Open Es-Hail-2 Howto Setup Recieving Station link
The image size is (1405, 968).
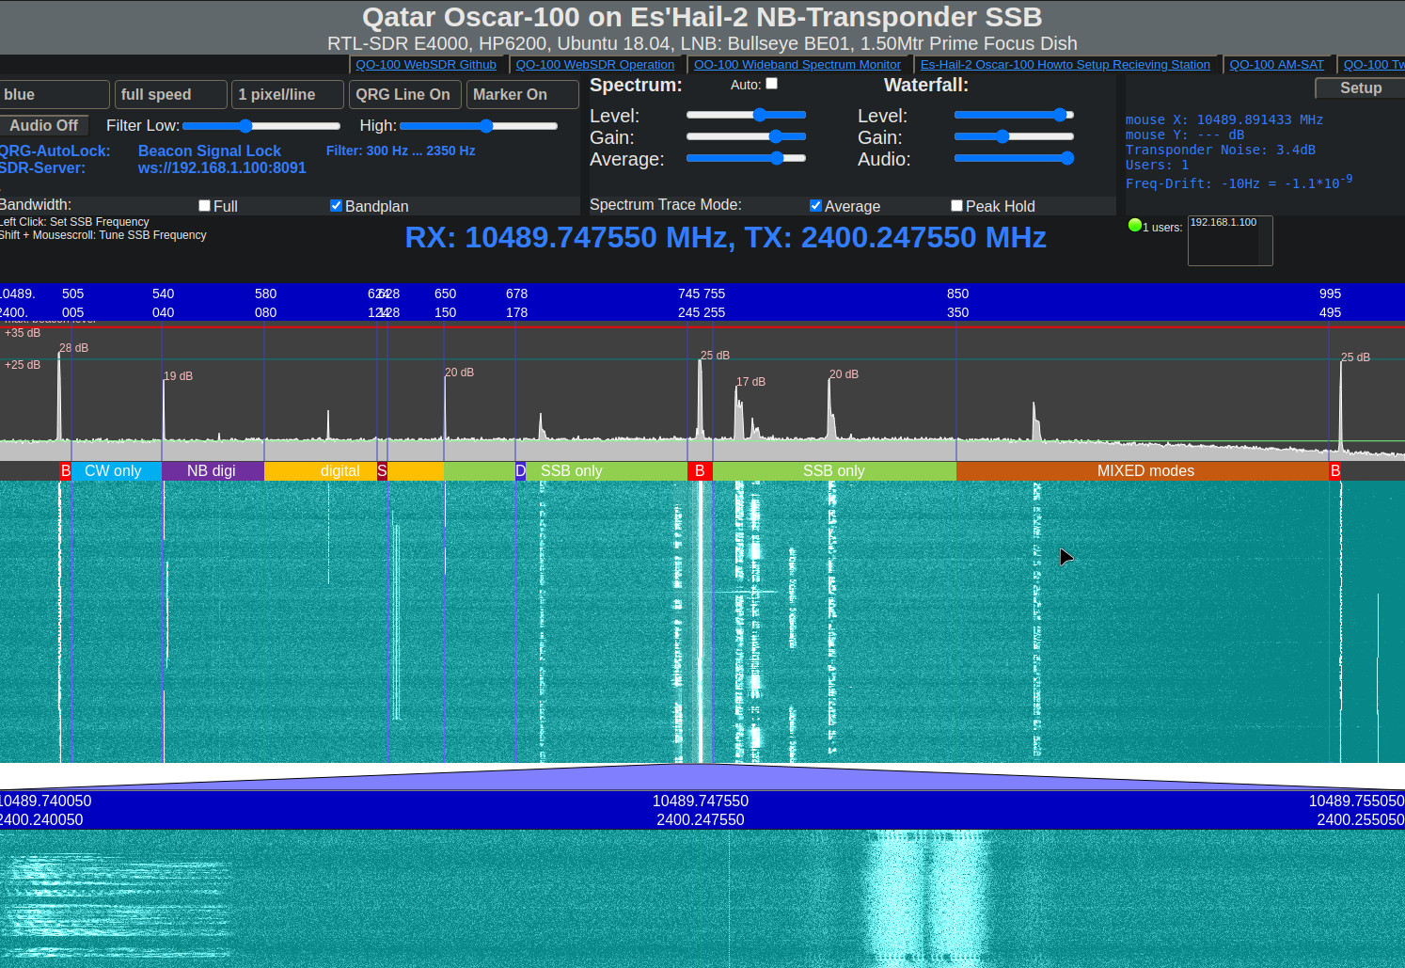pyautogui.click(x=1066, y=65)
